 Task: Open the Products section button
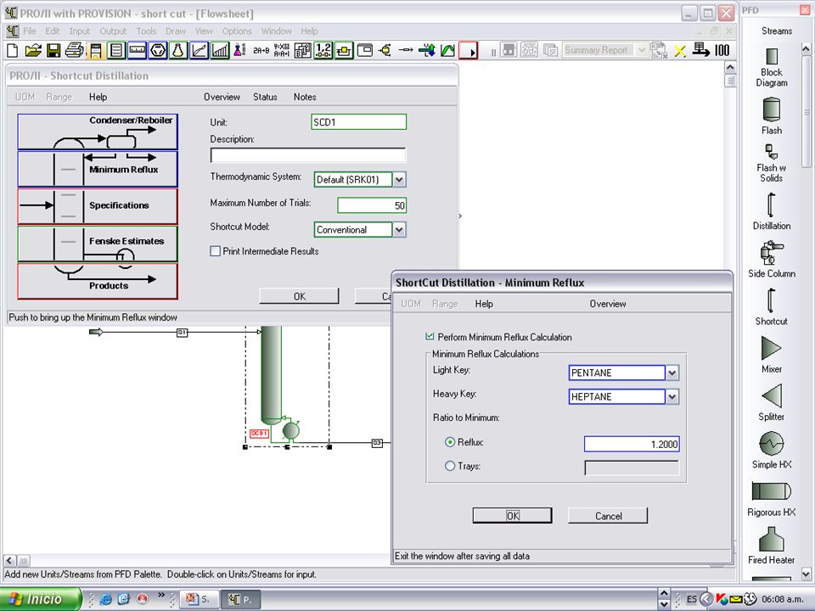click(98, 281)
